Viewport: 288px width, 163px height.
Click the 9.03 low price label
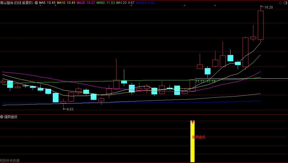click(x=70, y=109)
